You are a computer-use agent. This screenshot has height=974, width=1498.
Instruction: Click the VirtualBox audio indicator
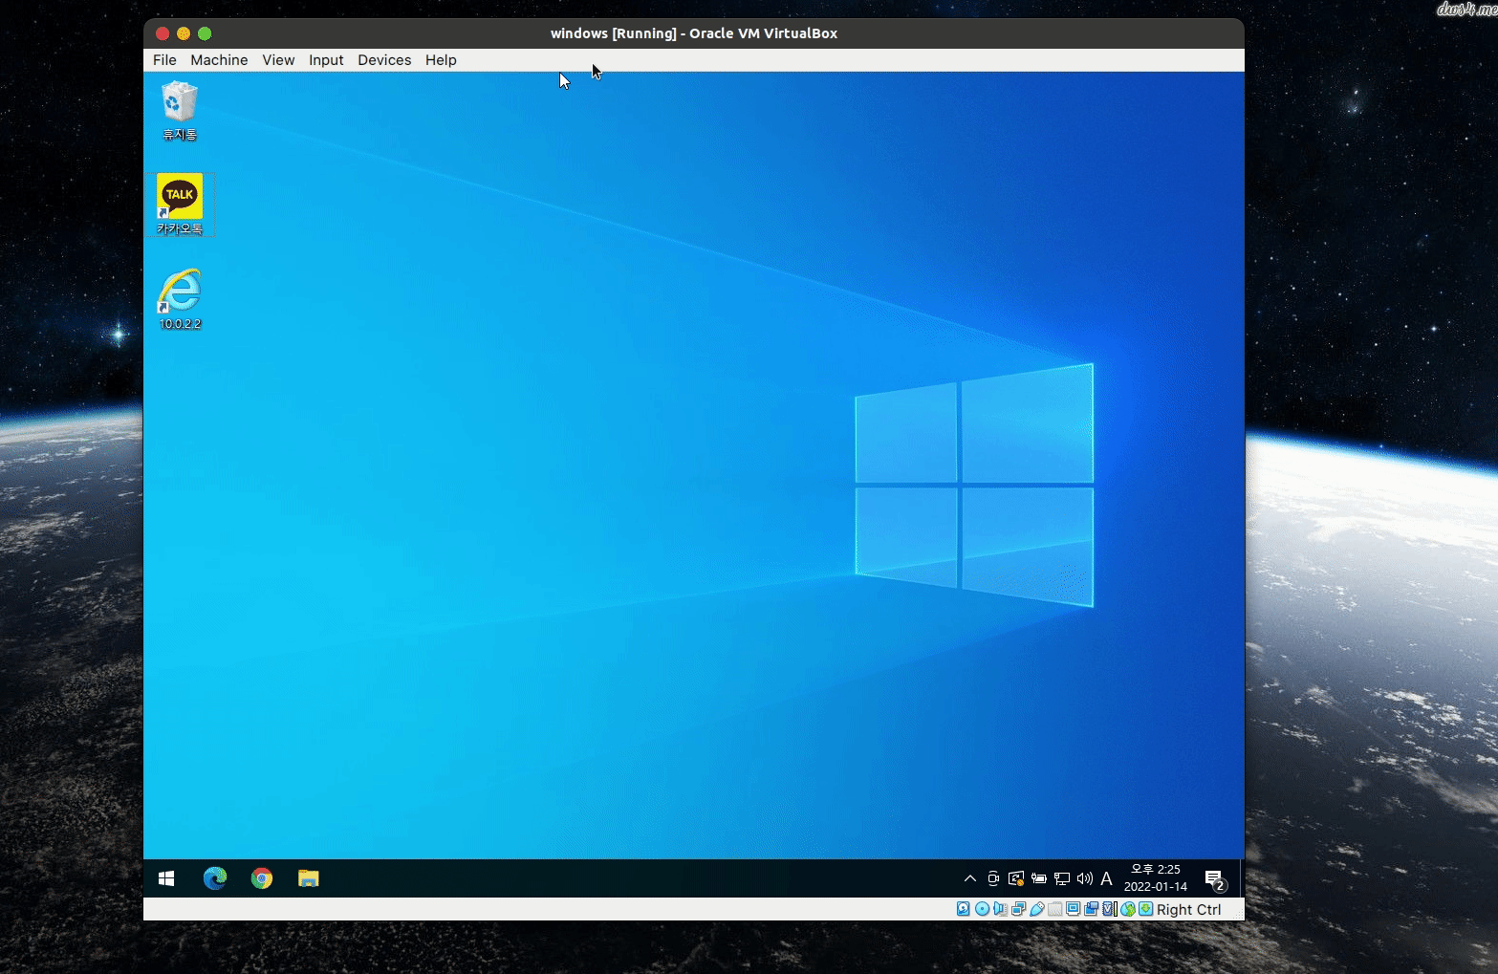pyautogui.click(x=1000, y=909)
